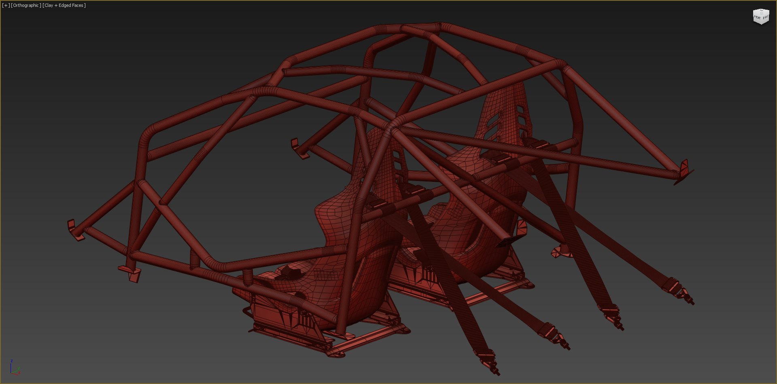Select the open-ended diagonal tube near the far seat
Viewport: 777px width, 384px height.
(505, 241)
